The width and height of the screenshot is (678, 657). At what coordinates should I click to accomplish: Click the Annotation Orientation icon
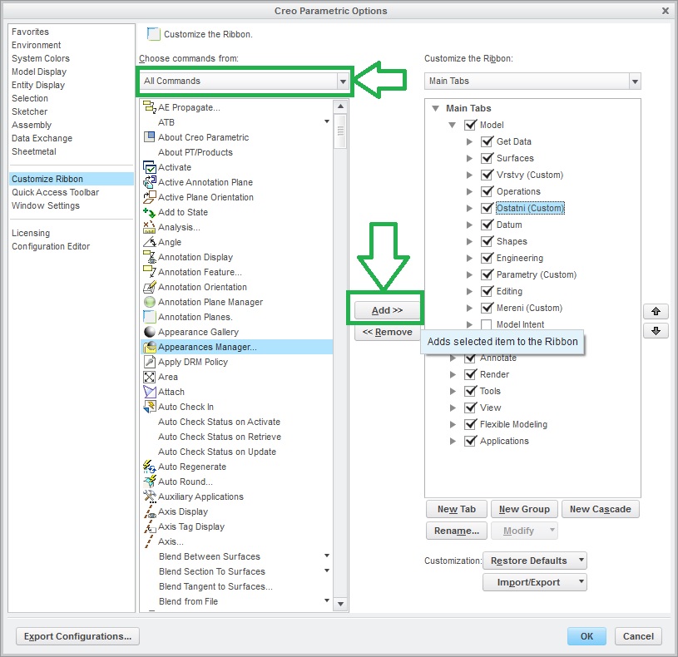(x=149, y=287)
